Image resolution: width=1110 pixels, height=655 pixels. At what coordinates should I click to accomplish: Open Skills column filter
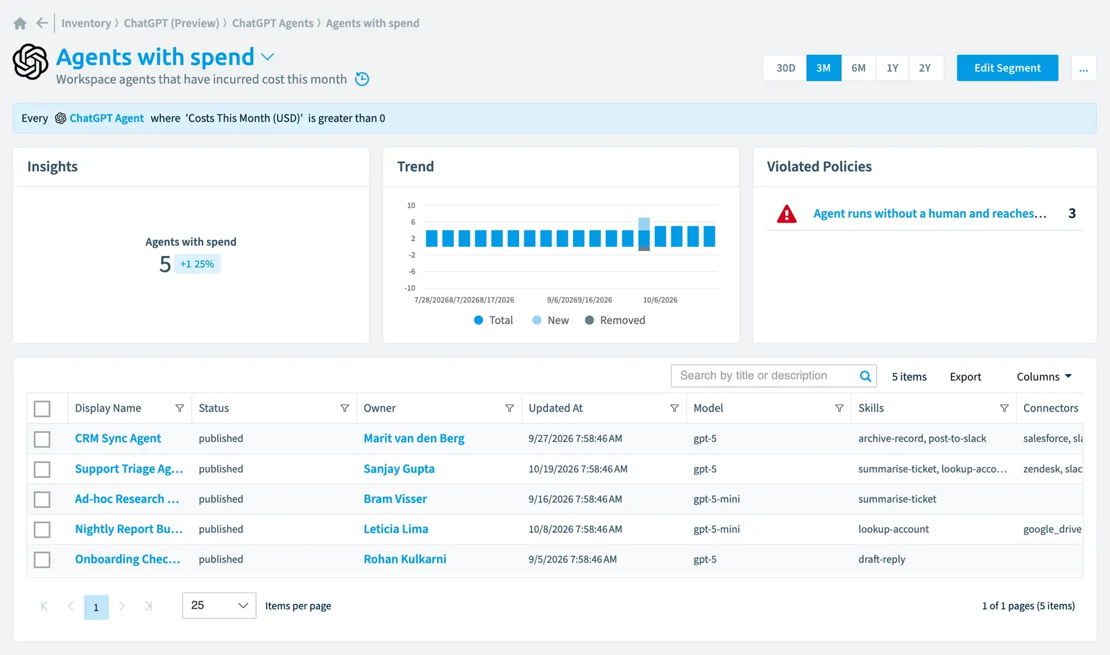(1004, 408)
